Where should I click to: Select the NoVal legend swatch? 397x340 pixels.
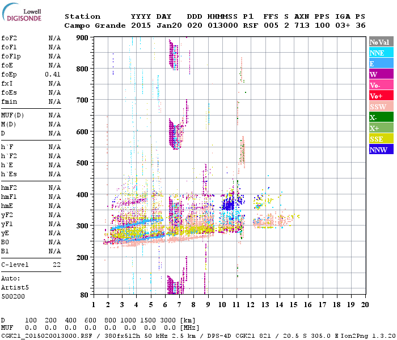[381, 42]
